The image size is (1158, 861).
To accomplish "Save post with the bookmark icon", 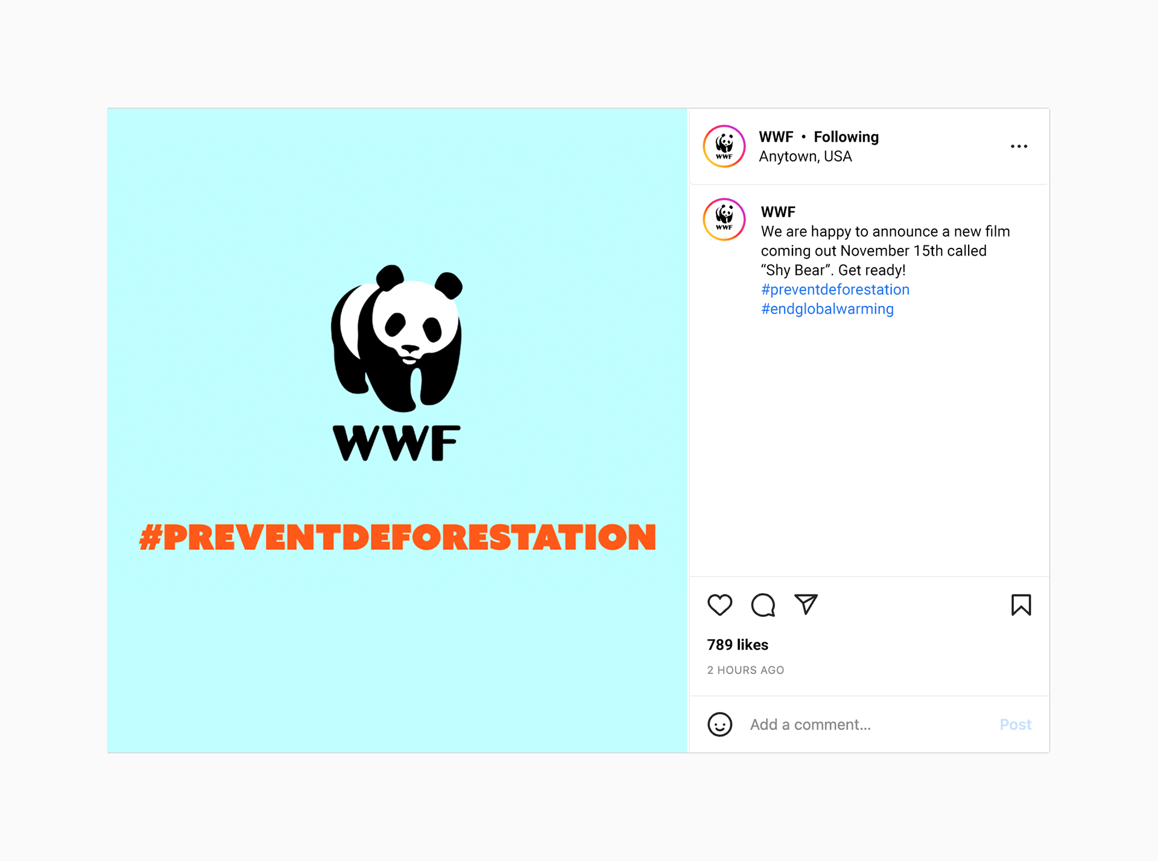I will click(x=1021, y=605).
